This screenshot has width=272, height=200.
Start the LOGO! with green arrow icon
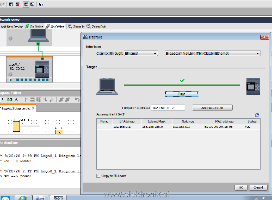point(11,4)
